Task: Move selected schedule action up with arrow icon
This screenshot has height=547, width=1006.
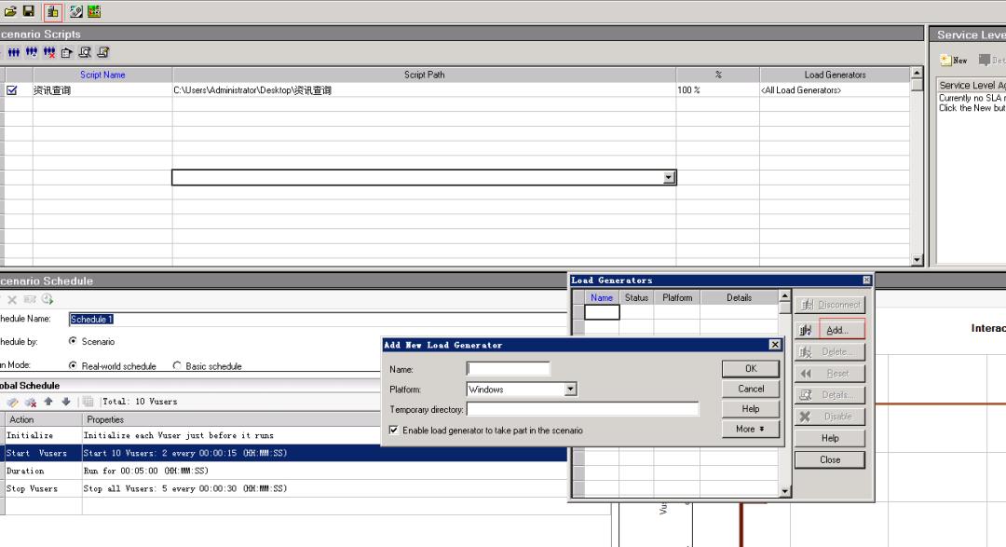Action: tap(47, 401)
